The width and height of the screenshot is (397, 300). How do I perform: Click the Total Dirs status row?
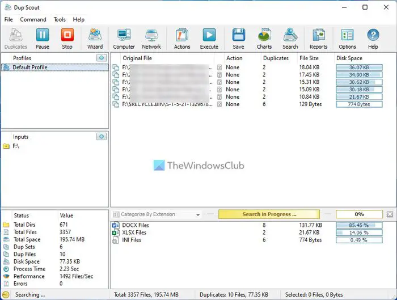55,225
